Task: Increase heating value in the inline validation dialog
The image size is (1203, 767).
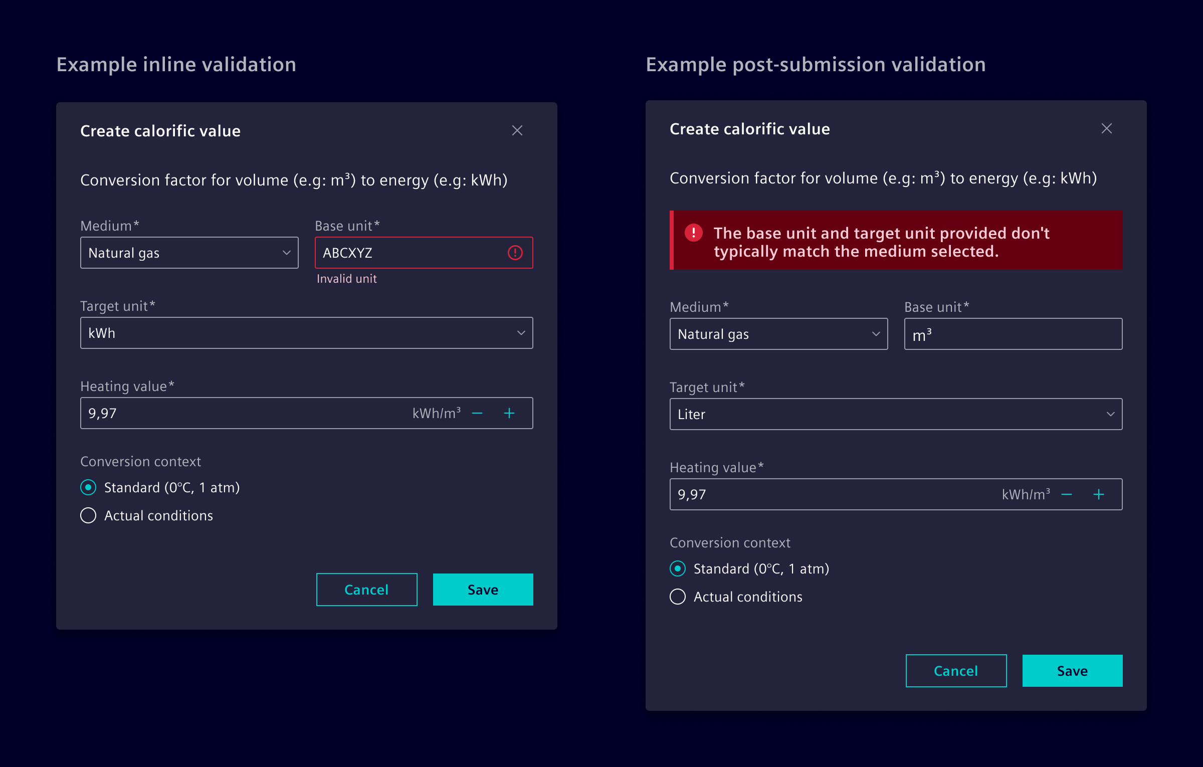Action: click(509, 413)
